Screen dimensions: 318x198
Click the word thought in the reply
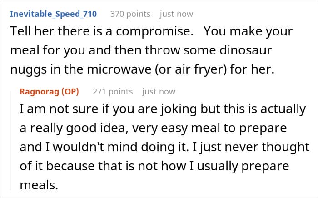click(x=285, y=148)
